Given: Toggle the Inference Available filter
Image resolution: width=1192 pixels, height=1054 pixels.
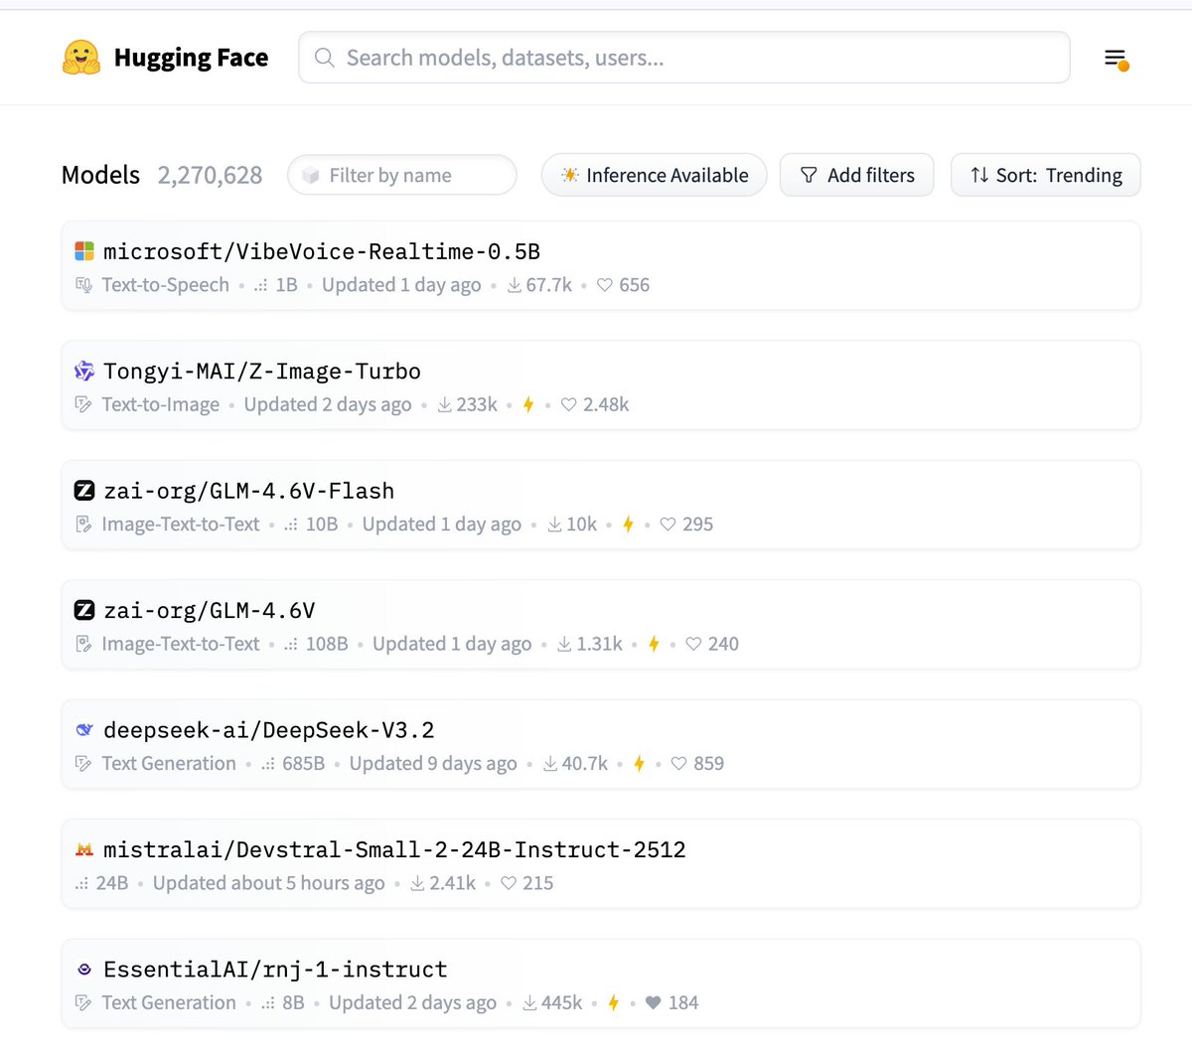Looking at the screenshot, I should pyautogui.click(x=654, y=175).
